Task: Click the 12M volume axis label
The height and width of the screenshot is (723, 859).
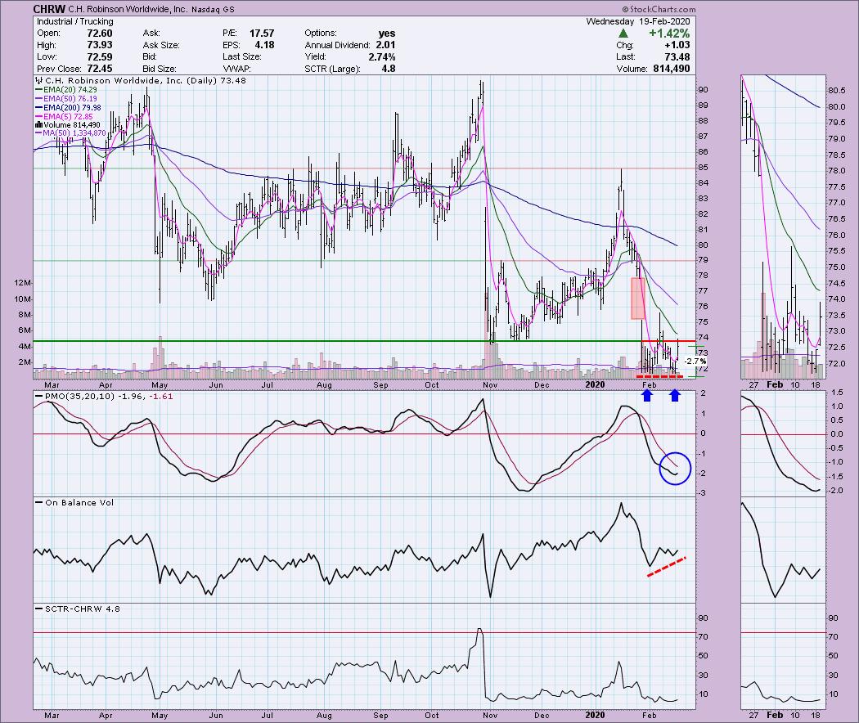Action: 23,283
